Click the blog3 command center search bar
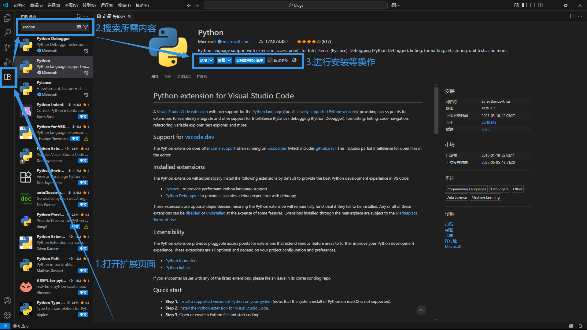The width and height of the screenshot is (587, 330). coord(296,5)
